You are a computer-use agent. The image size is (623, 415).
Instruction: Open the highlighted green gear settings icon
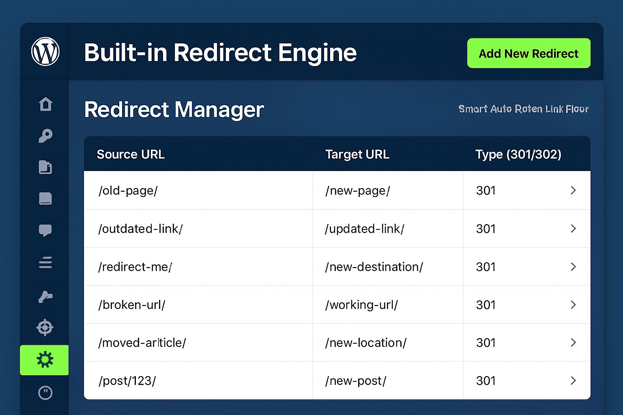coord(45,360)
